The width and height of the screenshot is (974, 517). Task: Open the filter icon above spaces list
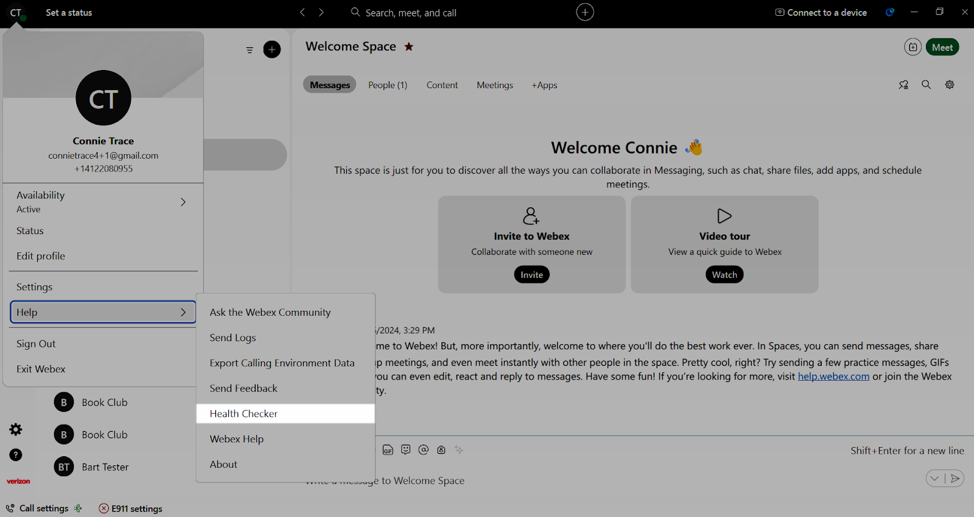pyautogui.click(x=250, y=50)
